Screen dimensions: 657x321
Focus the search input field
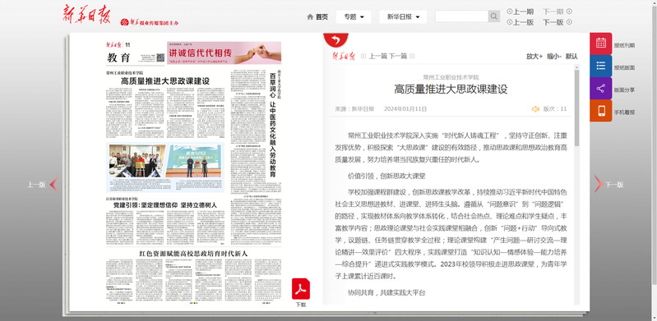[462, 16]
